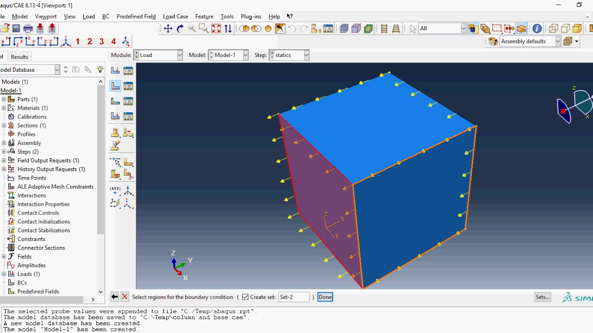The width and height of the screenshot is (593, 333).
Task: Click model tree scroll-down arrow
Action: tap(101, 292)
